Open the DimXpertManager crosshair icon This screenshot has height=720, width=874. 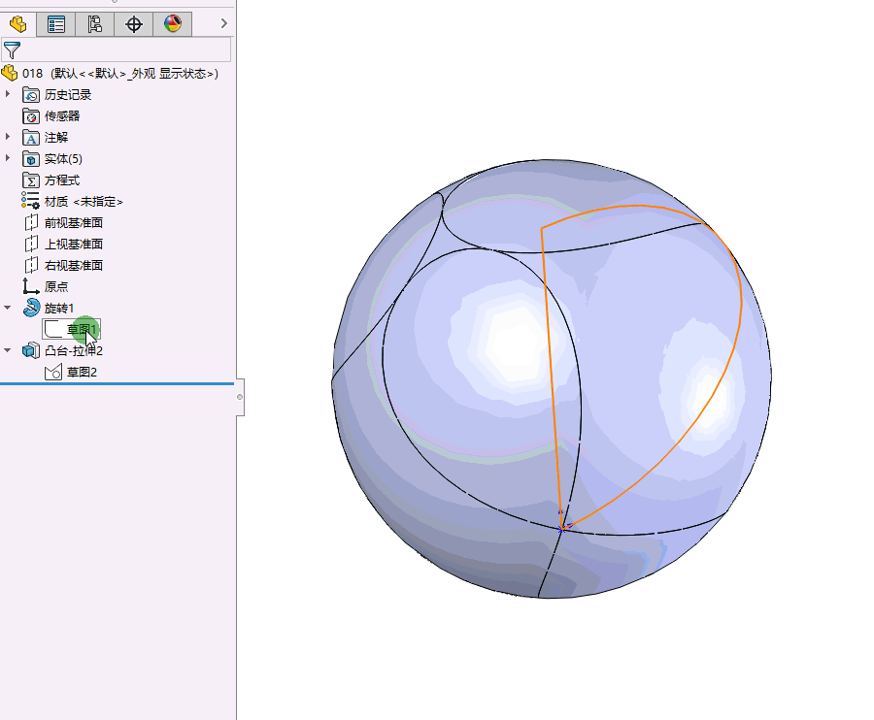click(x=133, y=23)
